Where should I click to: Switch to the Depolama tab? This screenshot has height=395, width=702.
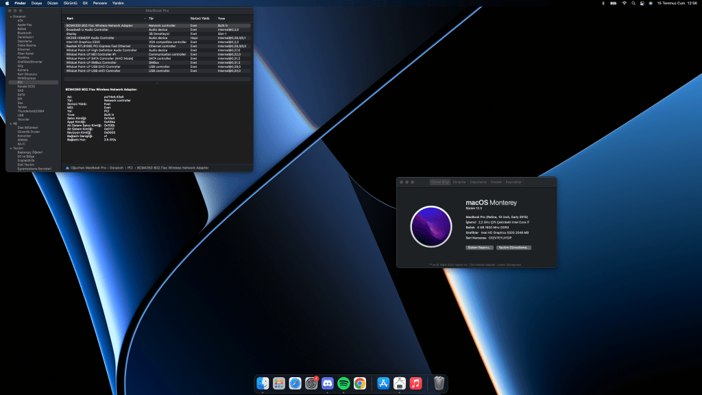pos(478,182)
